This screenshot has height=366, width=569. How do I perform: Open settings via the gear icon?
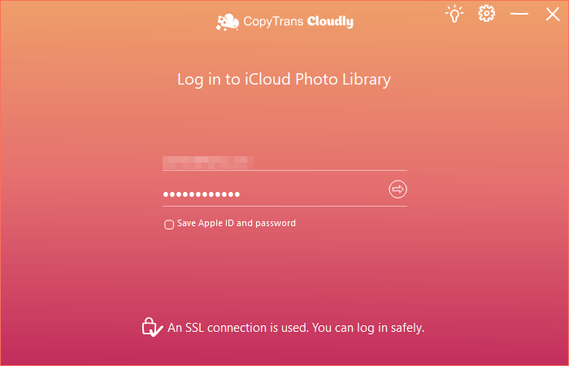[486, 14]
